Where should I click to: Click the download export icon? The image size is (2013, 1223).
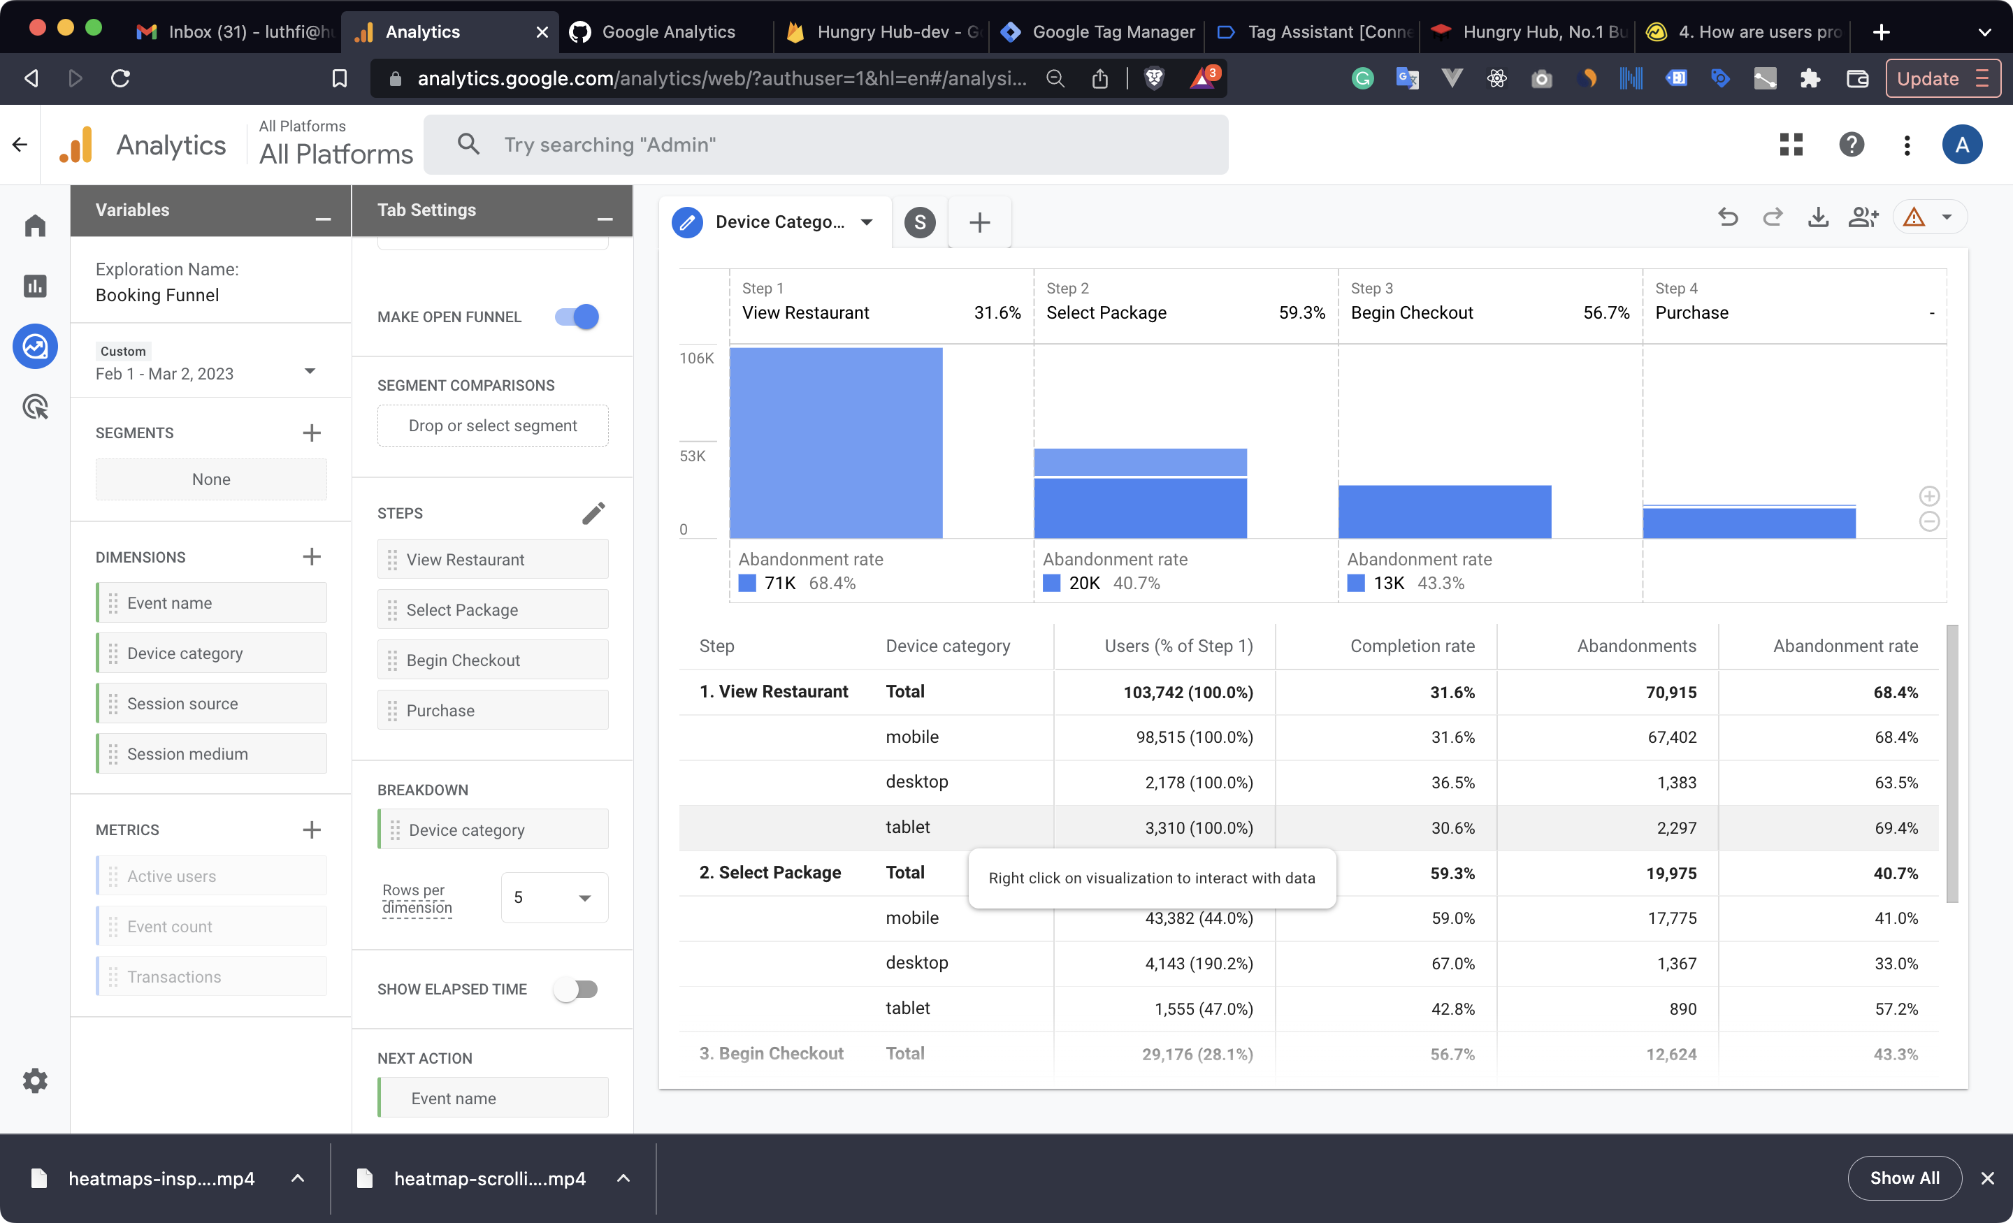(1818, 217)
